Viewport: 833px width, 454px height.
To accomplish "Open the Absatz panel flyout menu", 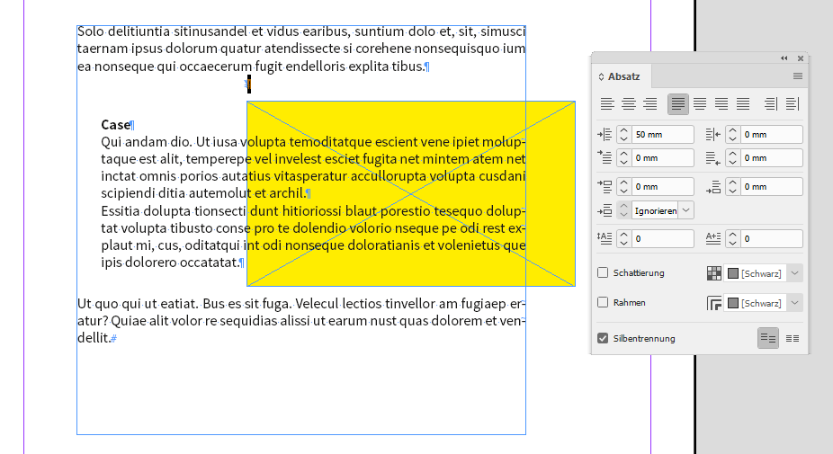I will [797, 76].
